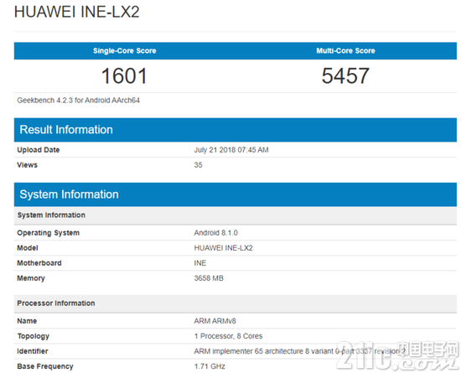This screenshot has height=373, width=461.
Task: Click the 3658 MB memory value
Action: [209, 278]
